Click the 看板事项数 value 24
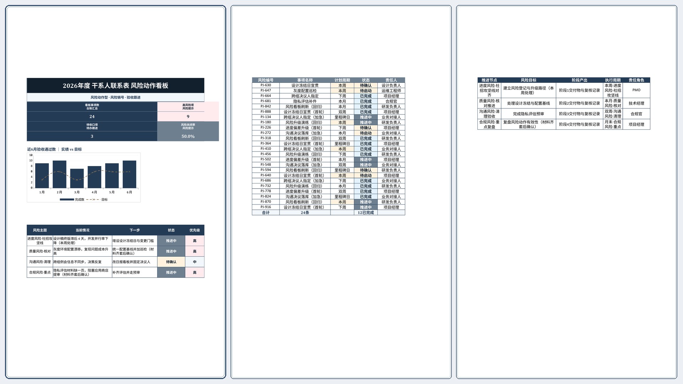This screenshot has width=683, height=384. pyautogui.click(x=92, y=117)
